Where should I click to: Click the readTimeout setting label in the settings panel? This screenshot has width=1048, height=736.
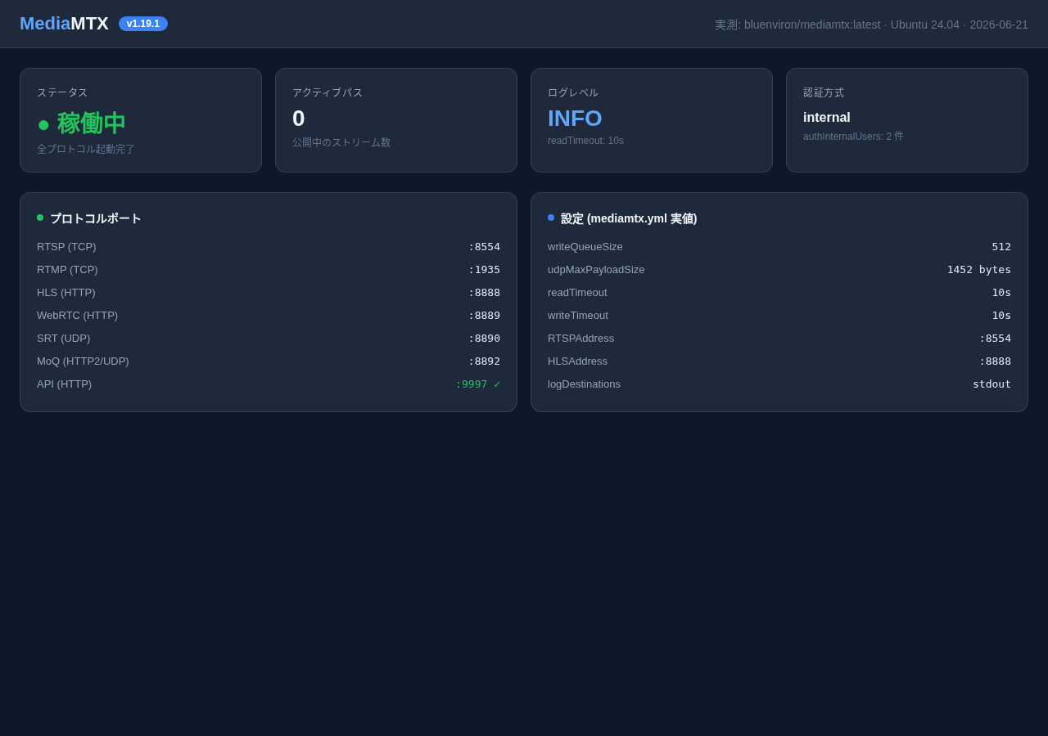(577, 293)
